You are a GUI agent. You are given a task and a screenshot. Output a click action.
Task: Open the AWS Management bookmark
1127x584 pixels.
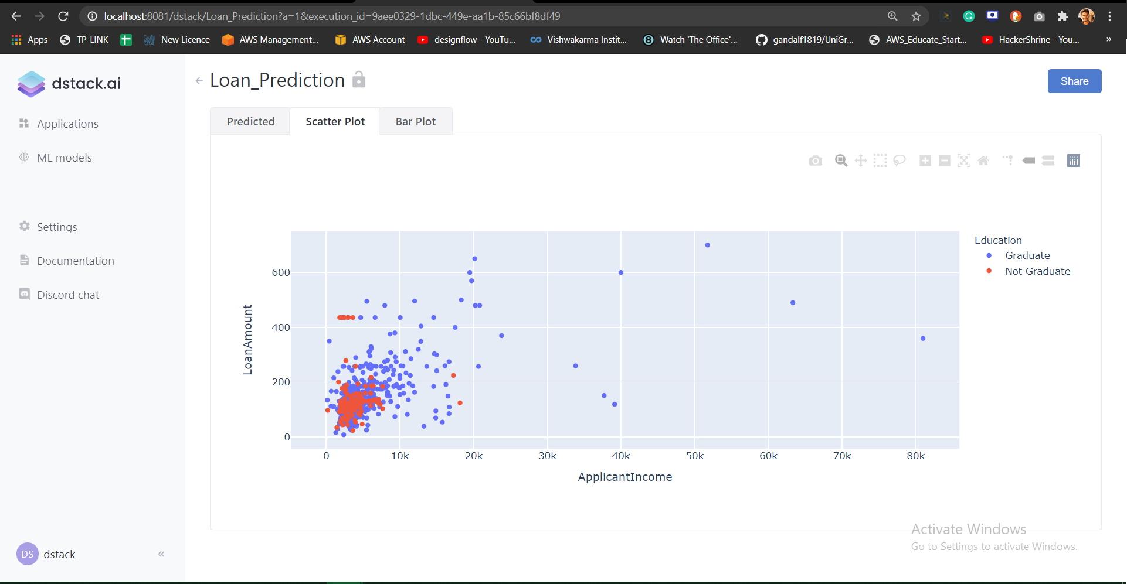(x=270, y=40)
